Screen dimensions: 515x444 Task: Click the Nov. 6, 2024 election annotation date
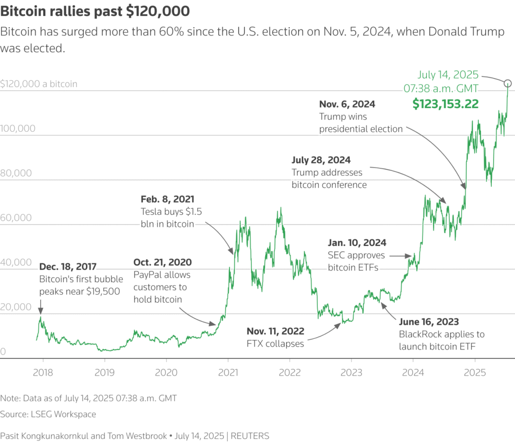[347, 104]
